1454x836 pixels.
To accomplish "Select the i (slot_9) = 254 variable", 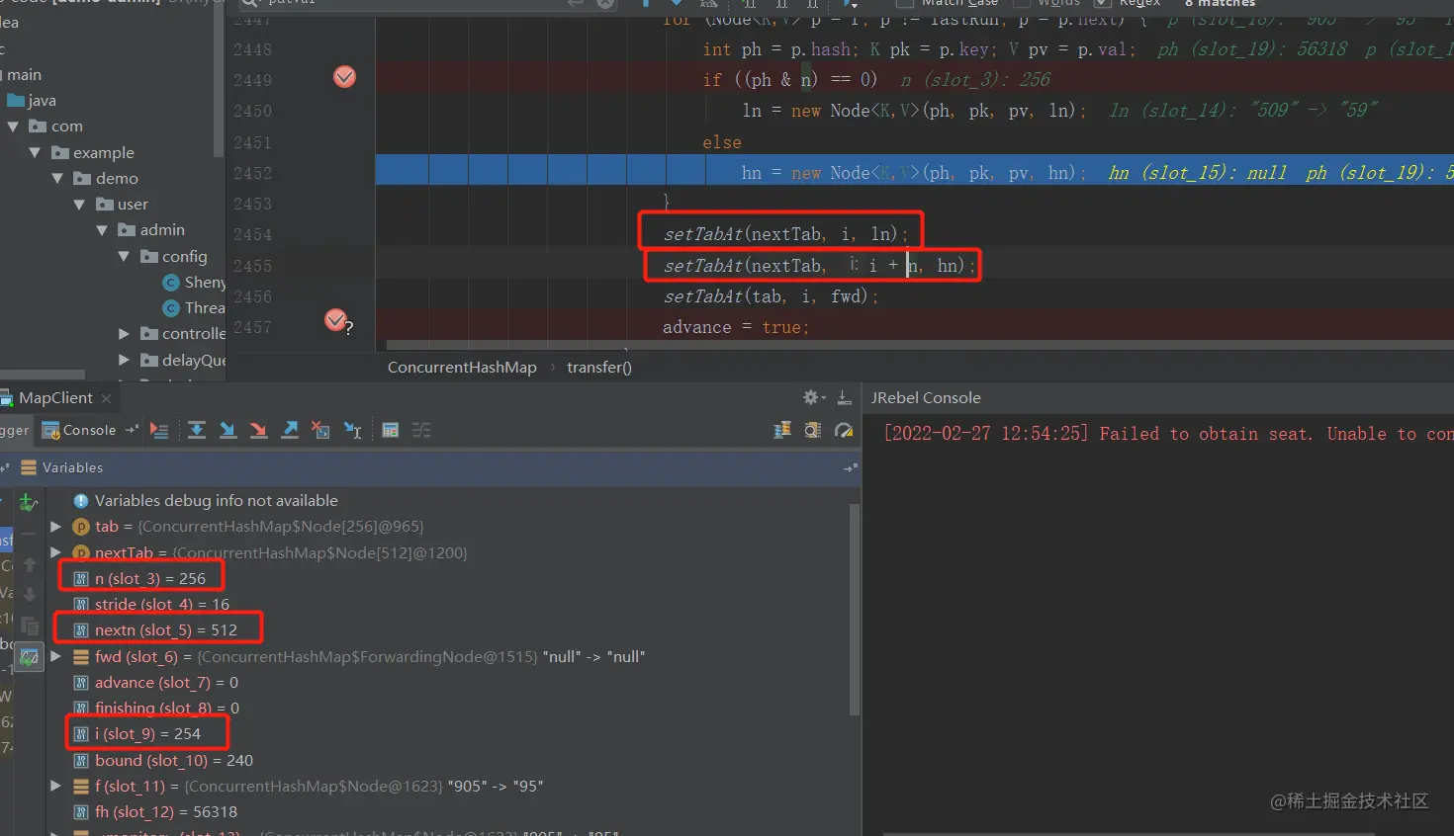I will click(x=147, y=733).
